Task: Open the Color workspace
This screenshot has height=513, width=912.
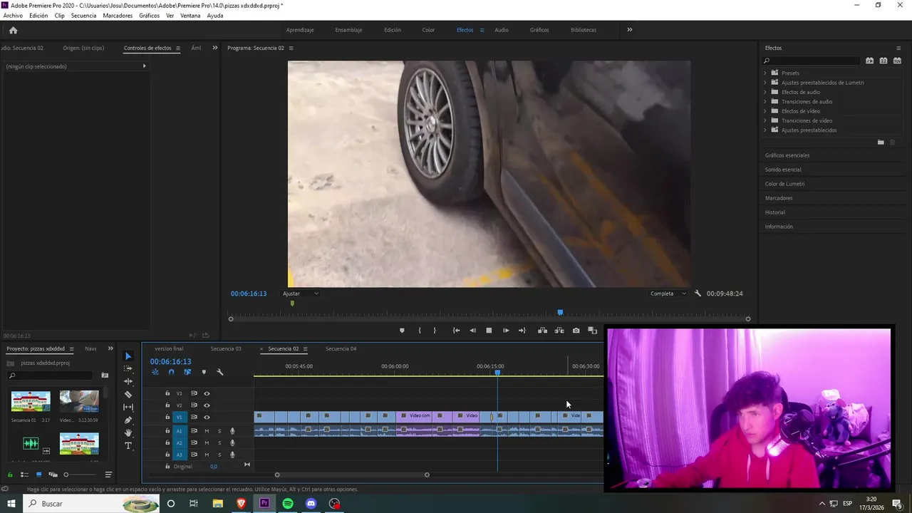Action: 428,30
